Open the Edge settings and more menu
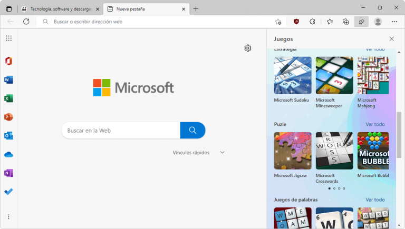The width and height of the screenshot is (405, 229). pyautogui.click(x=394, y=22)
